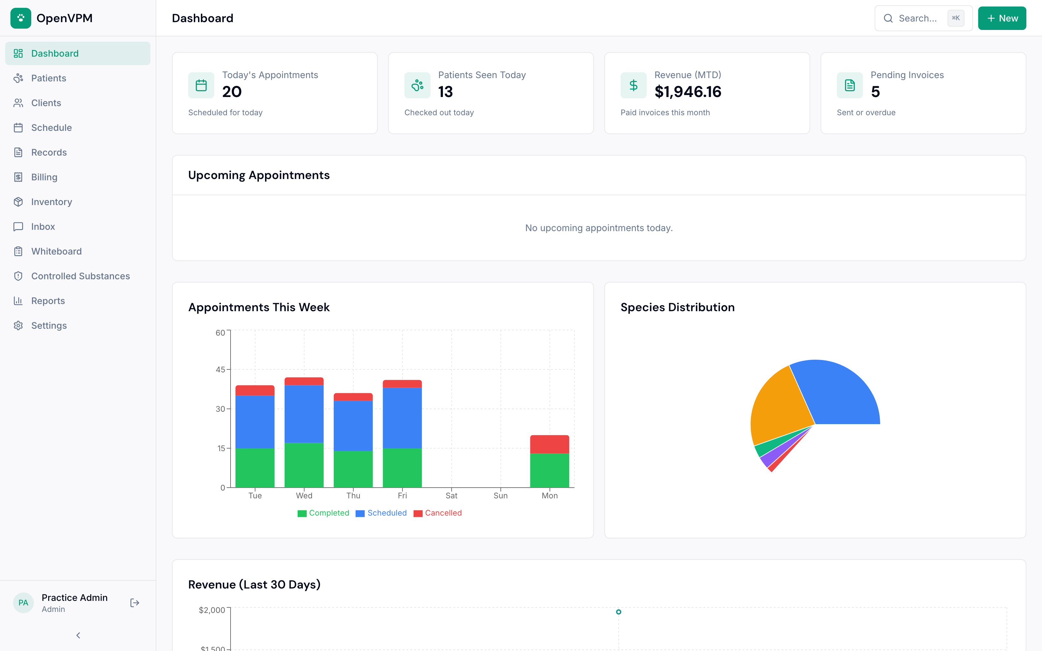This screenshot has width=1042, height=651.
Task: Click the PA avatar circle
Action: click(x=23, y=603)
